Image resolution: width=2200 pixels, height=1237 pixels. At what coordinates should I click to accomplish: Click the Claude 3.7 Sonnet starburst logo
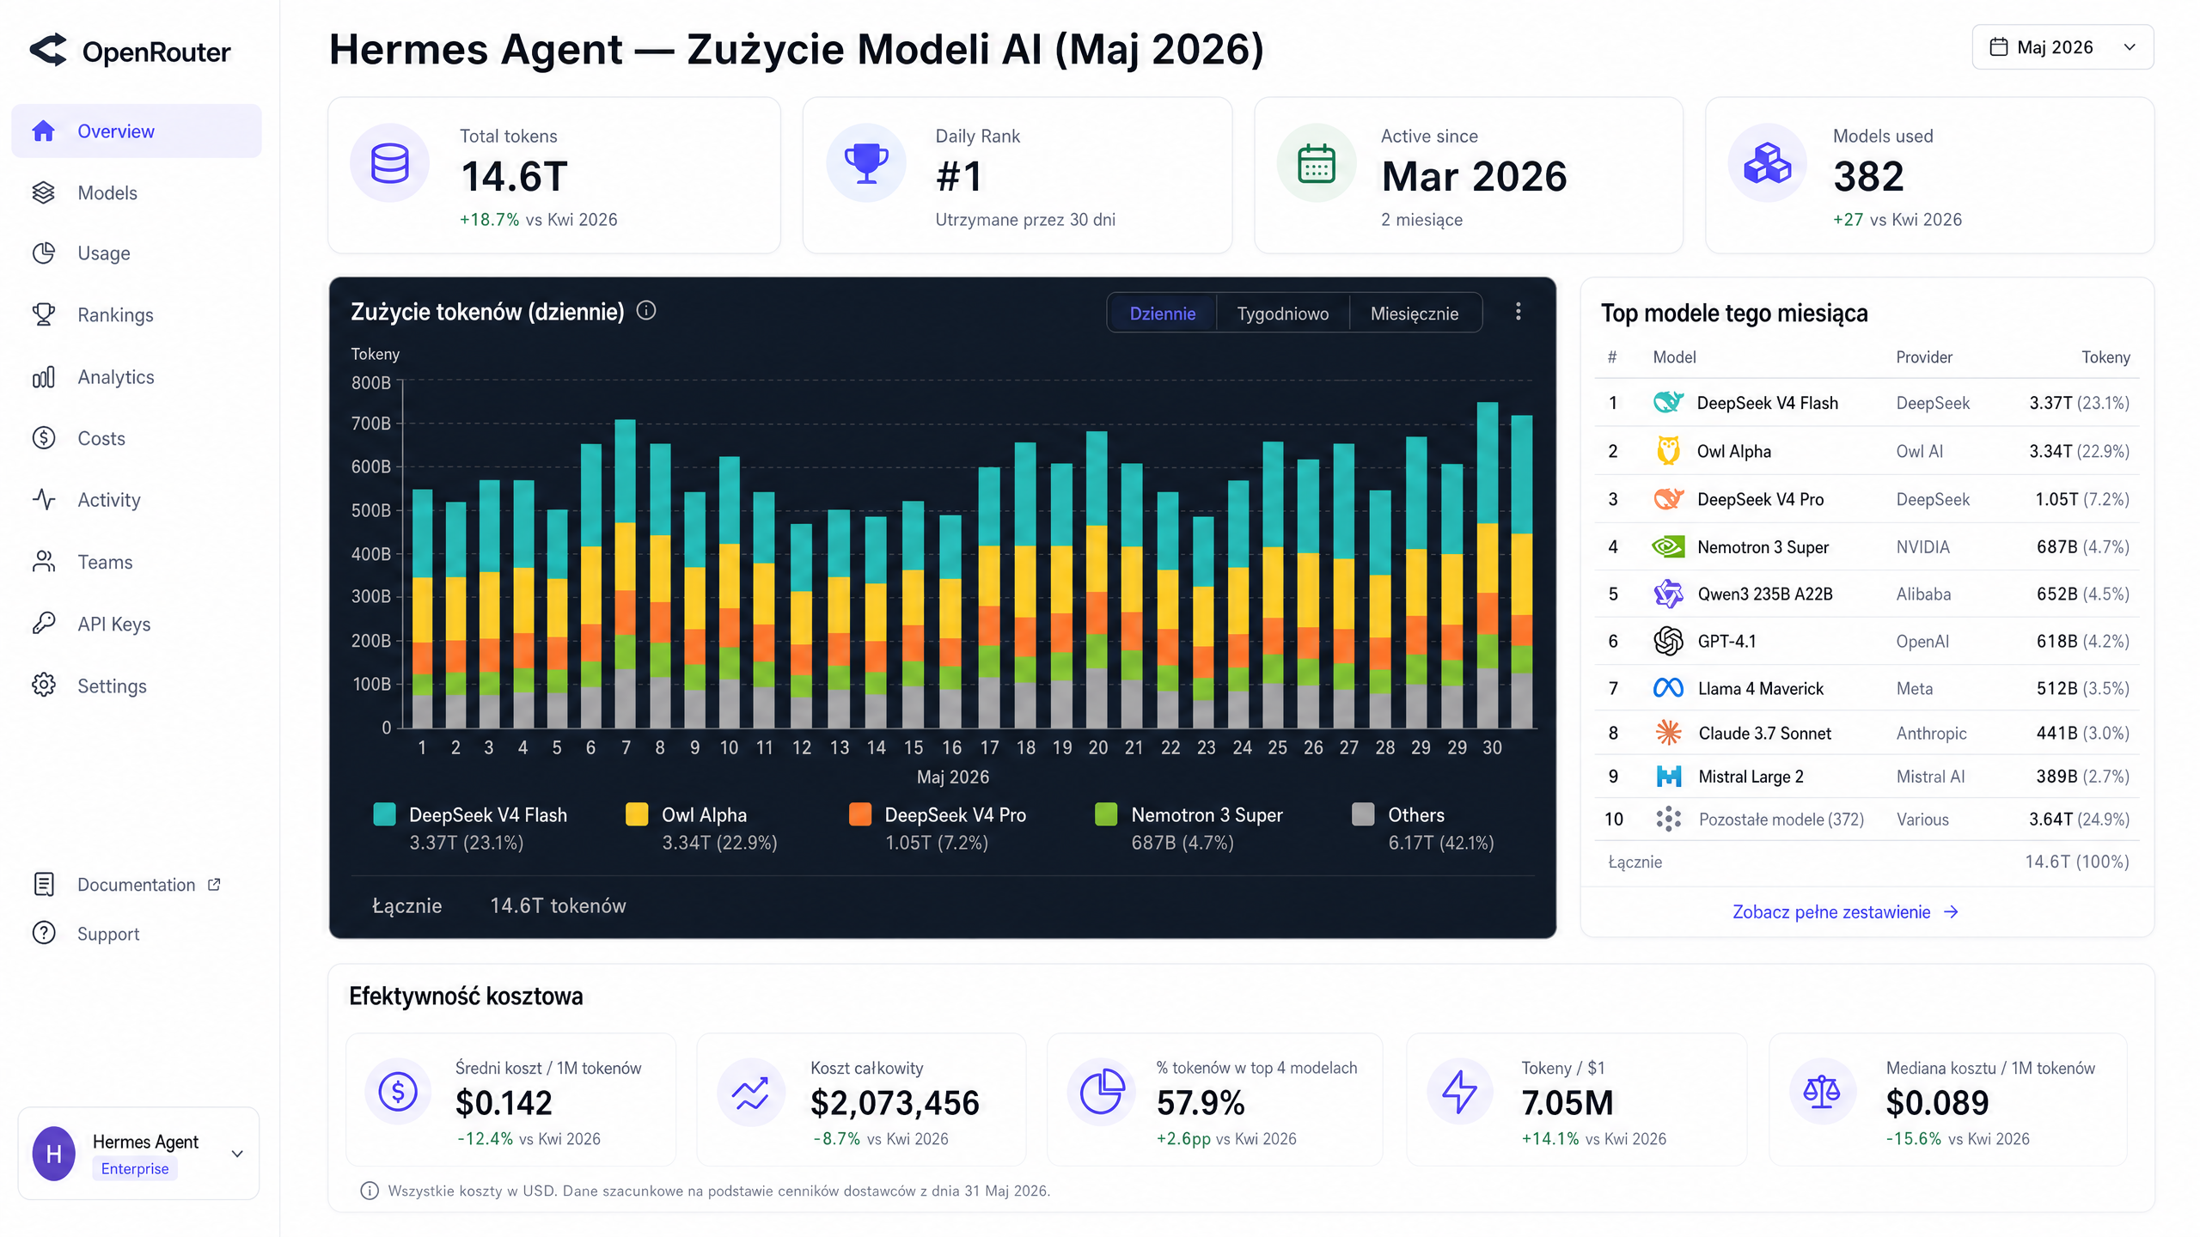point(1668,733)
